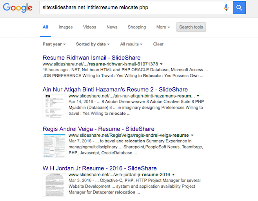This screenshot has width=258, height=201.
Task: Expand arrow next to resume-ridhwan-ismail URL
Action: pyautogui.click(x=162, y=64)
